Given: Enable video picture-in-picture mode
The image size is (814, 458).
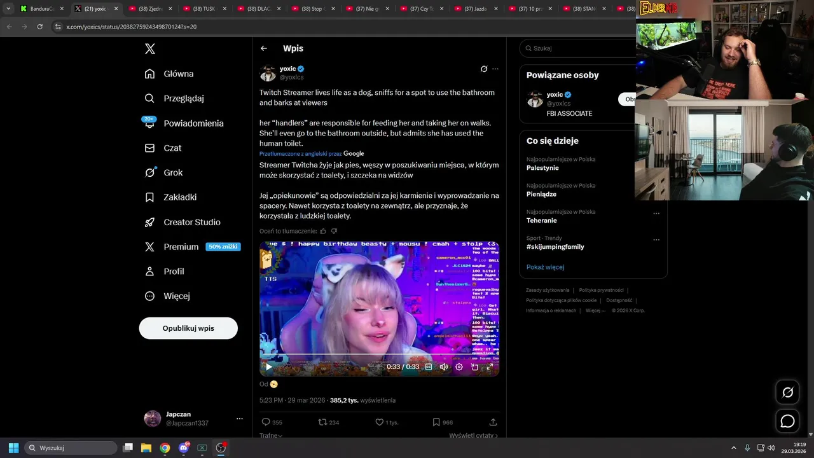Looking at the screenshot, I should pyautogui.click(x=474, y=367).
